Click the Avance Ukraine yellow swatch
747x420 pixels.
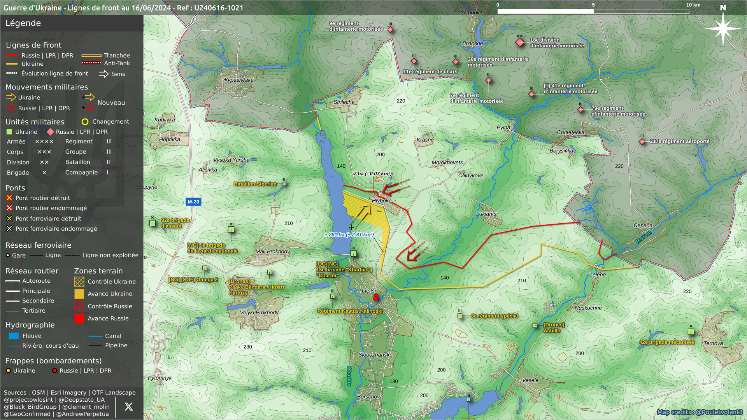(79, 294)
